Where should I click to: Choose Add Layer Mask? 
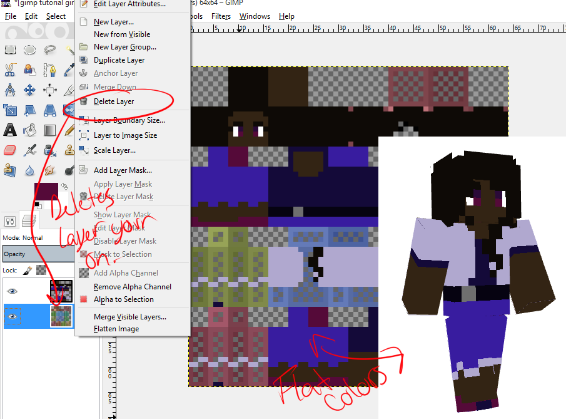pyautogui.click(x=133, y=170)
